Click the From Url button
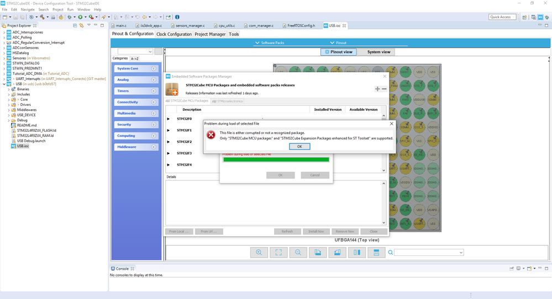 tap(209, 232)
